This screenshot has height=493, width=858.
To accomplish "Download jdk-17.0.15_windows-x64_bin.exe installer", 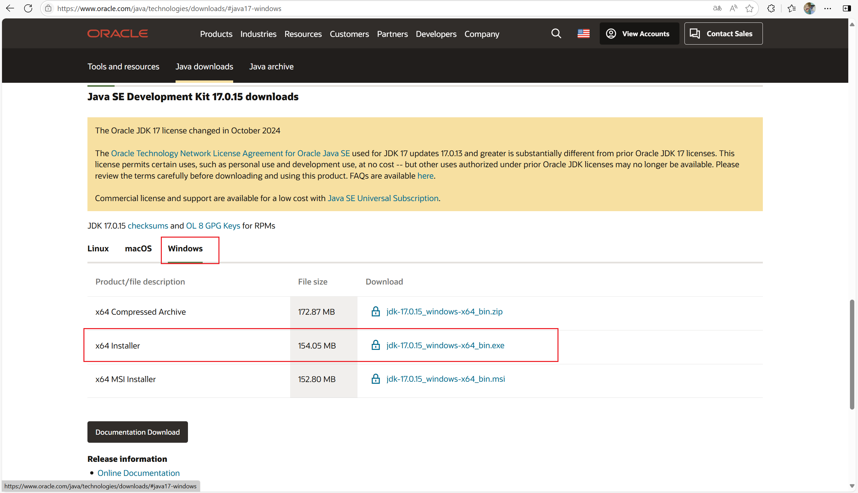I will [x=445, y=346].
